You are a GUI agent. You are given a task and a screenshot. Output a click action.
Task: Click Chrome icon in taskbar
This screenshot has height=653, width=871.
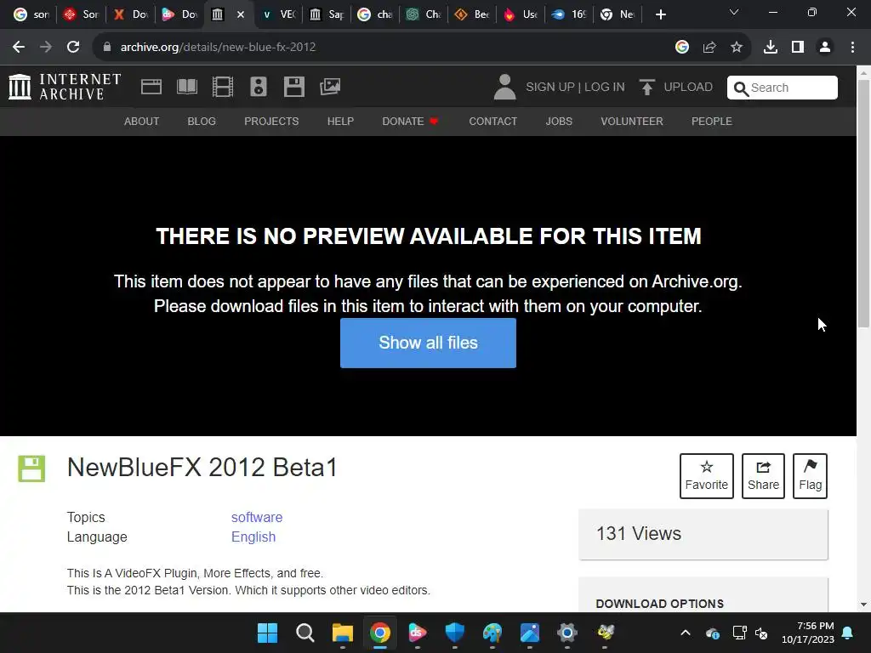(x=380, y=633)
